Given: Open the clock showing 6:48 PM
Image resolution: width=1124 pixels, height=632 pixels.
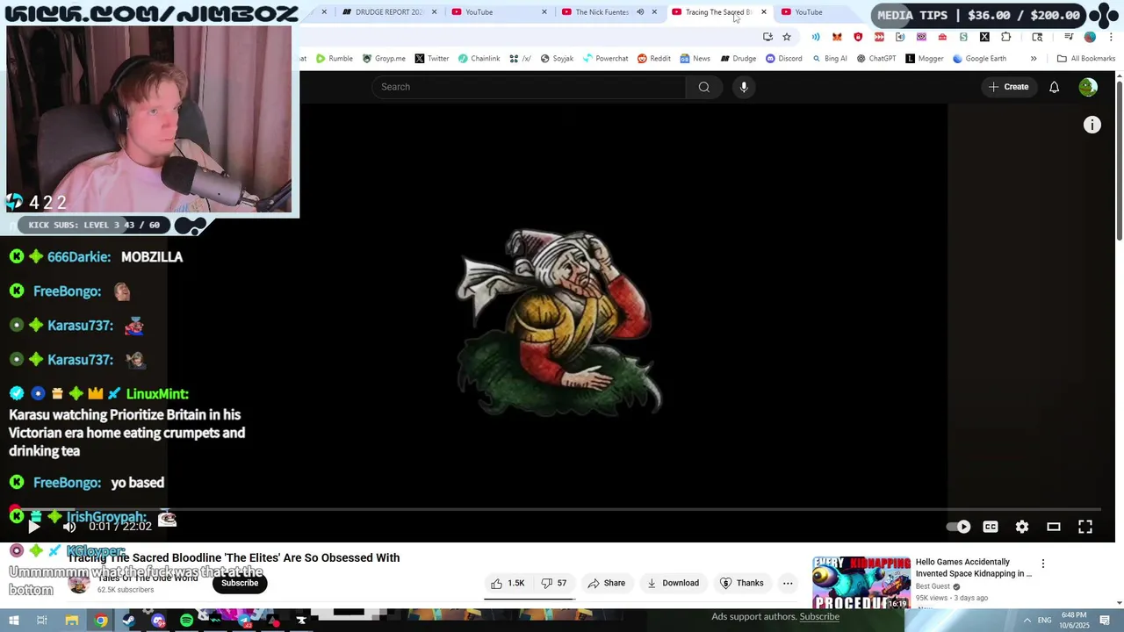Looking at the screenshot, I should click(1074, 621).
